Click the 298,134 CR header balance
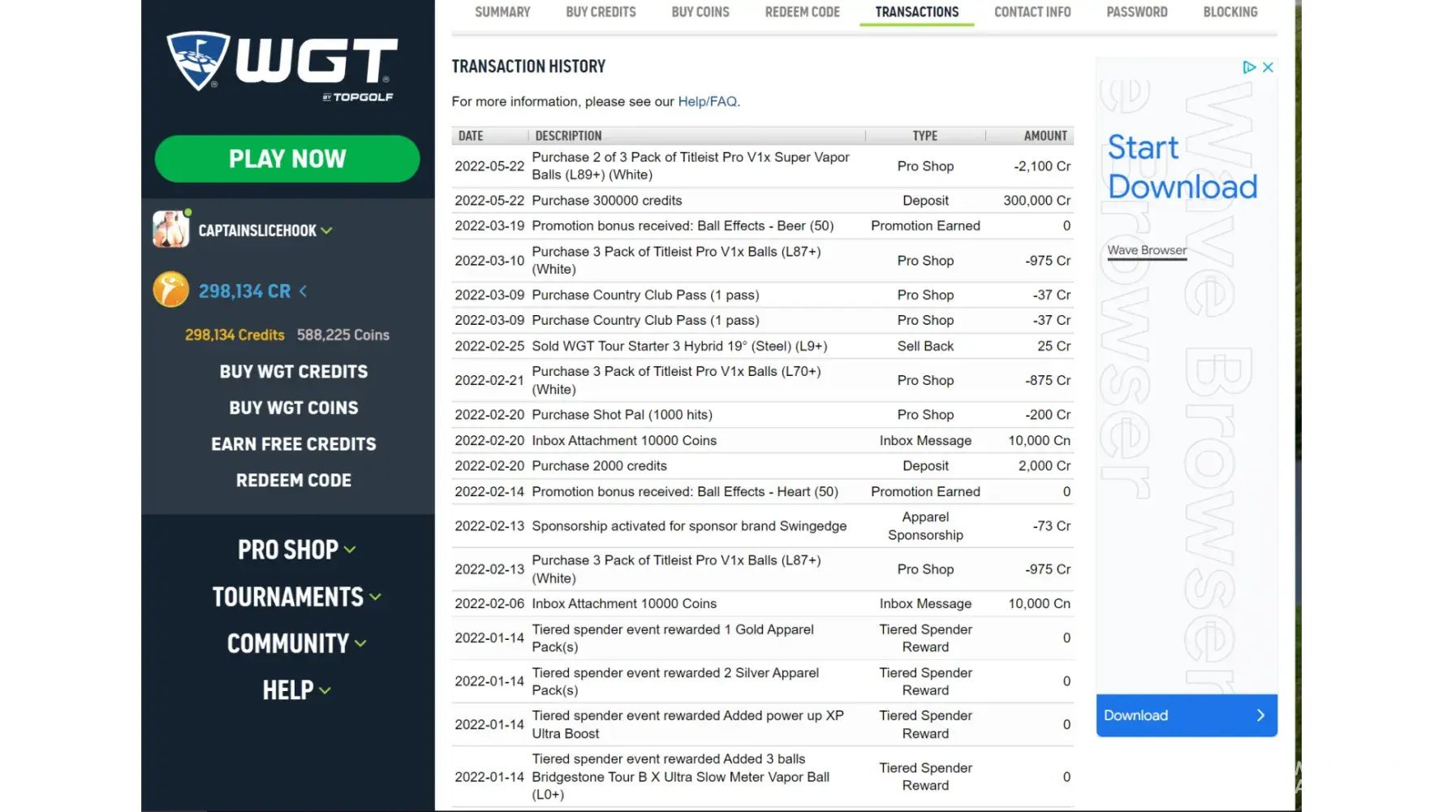This screenshot has width=1443, height=812. click(244, 291)
